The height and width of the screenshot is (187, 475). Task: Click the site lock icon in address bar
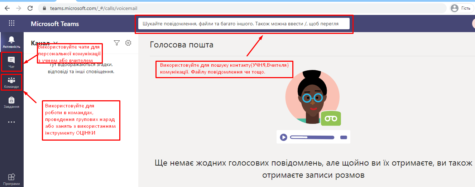click(x=44, y=8)
